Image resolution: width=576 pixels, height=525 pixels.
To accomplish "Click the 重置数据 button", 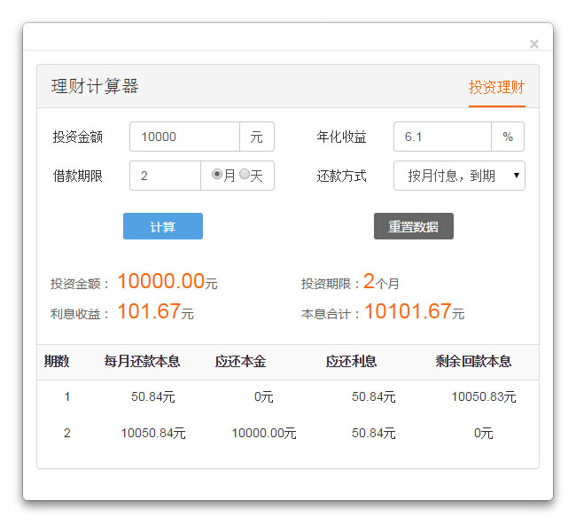I will (x=413, y=226).
